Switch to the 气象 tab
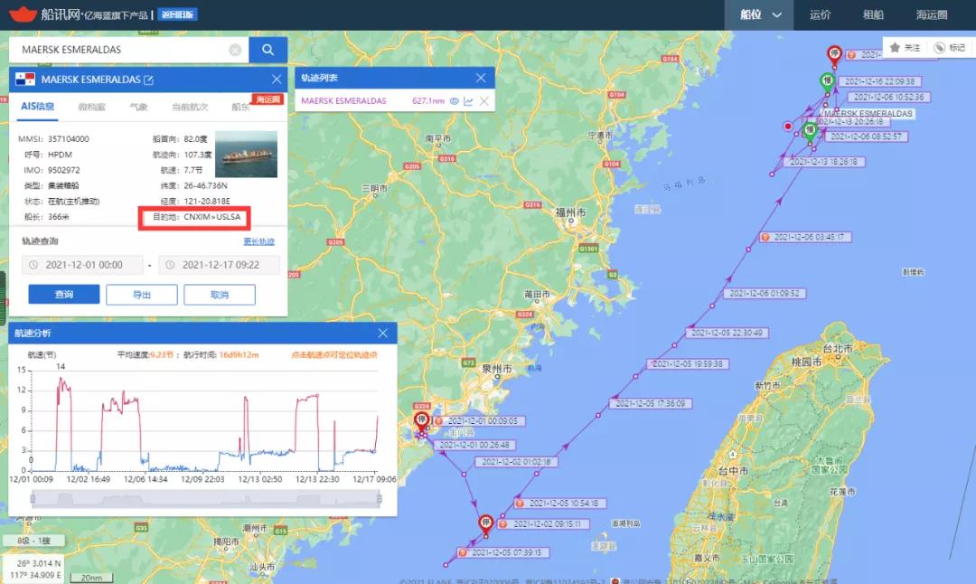The height and width of the screenshot is (584, 976). (x=137, y=106)
